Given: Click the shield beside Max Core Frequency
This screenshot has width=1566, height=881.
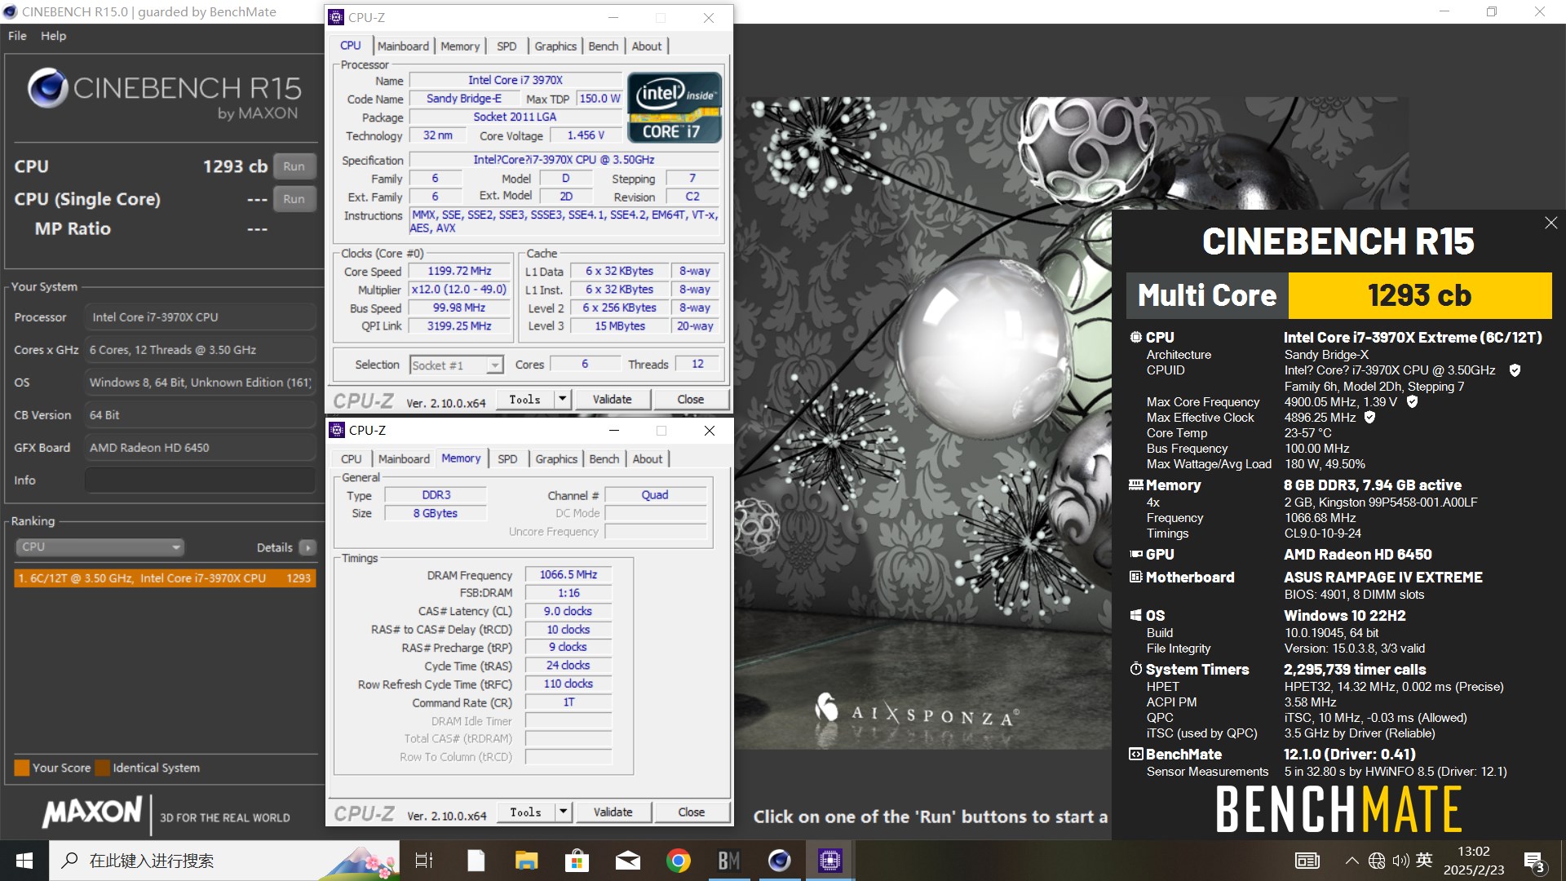Looking at the screenshot, I should coord(1413,401).
